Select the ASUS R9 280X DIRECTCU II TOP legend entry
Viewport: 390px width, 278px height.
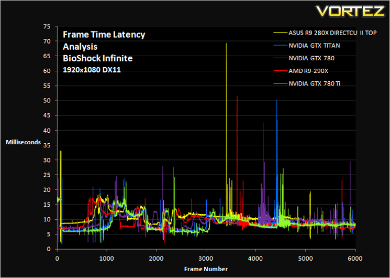click(325, 33)
